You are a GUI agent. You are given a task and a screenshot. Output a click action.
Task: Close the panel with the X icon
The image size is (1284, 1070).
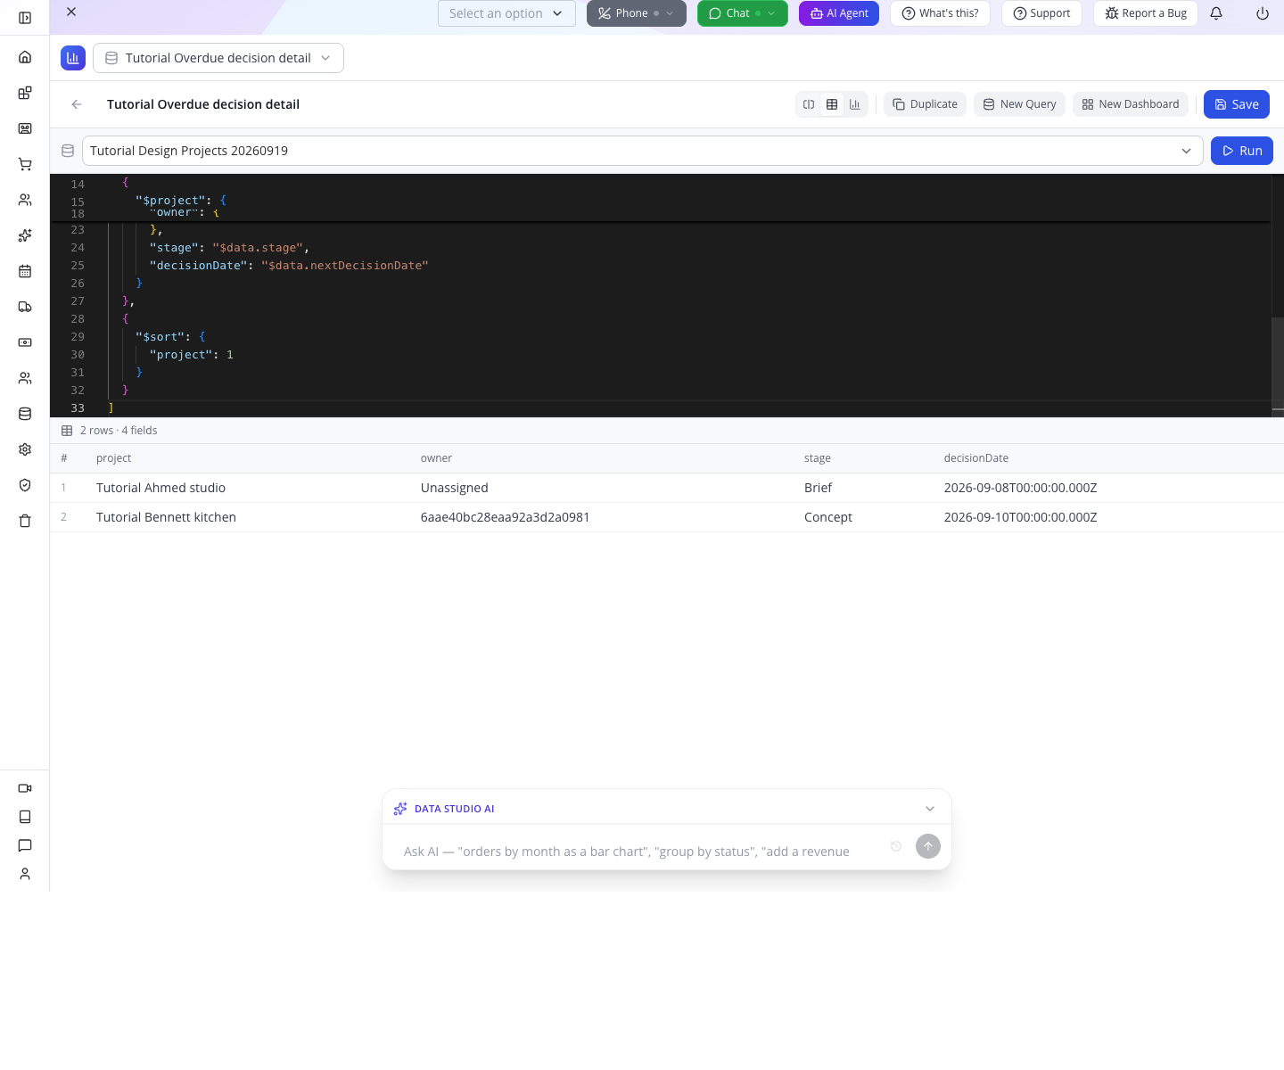(x=71, y=12)
